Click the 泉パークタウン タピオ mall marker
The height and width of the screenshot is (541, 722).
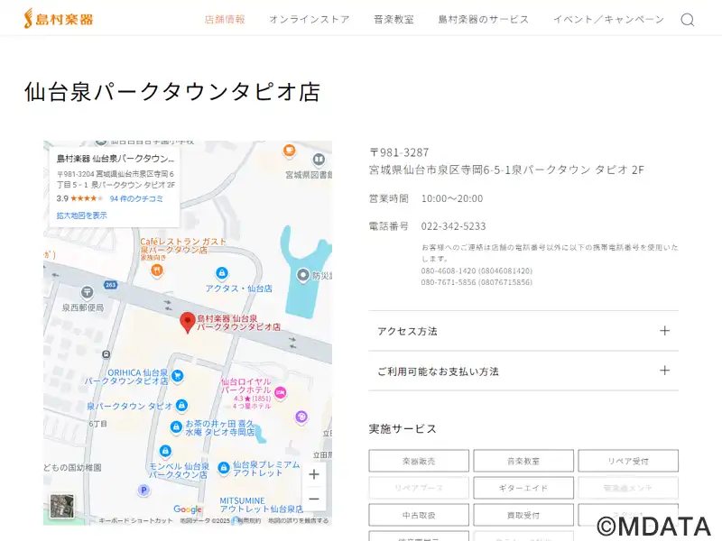[x=182, y=405]
